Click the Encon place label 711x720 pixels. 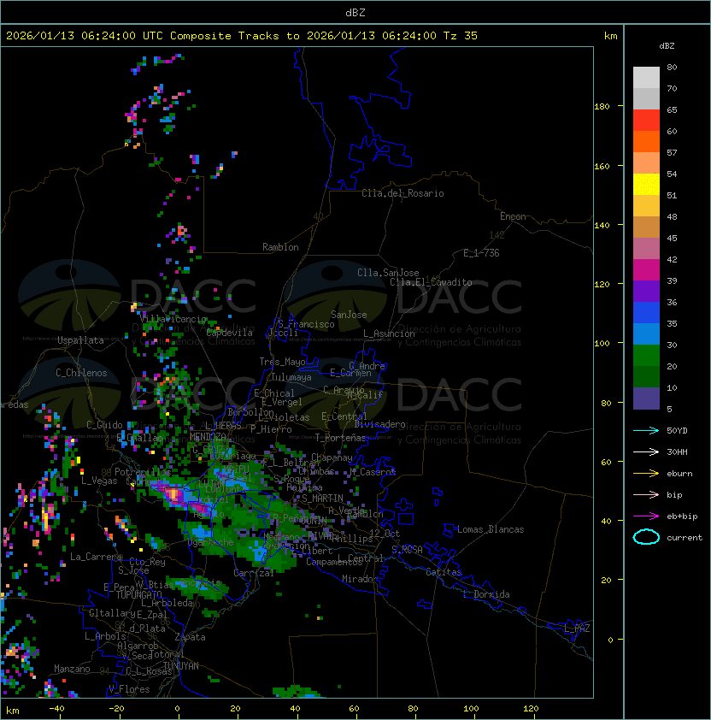513,216
